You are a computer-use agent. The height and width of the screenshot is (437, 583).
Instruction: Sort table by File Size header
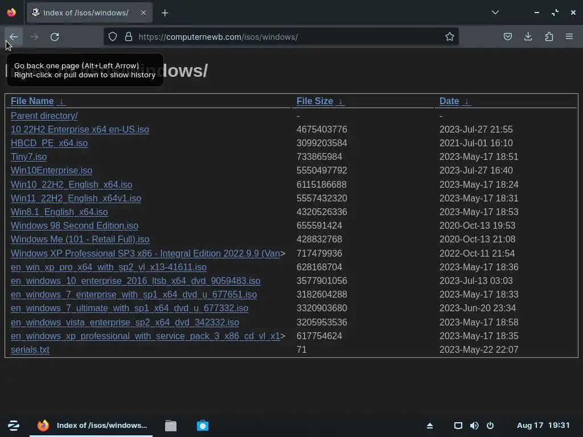tap(314, 101)
